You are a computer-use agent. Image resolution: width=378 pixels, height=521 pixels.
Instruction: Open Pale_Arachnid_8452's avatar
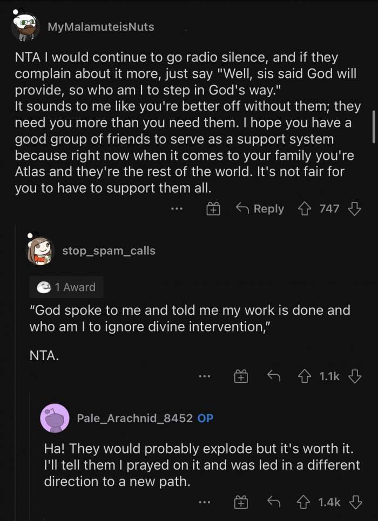[x=55, y=418]
